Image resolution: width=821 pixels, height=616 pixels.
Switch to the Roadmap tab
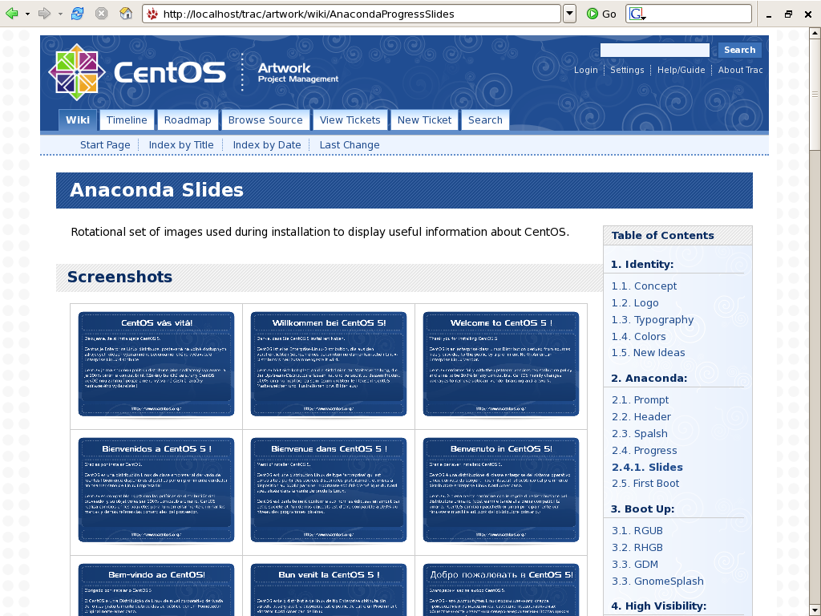(188, 120)
